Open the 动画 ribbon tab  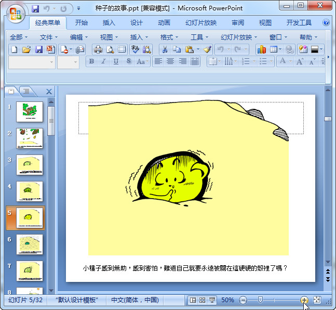(x=164, y=22)
